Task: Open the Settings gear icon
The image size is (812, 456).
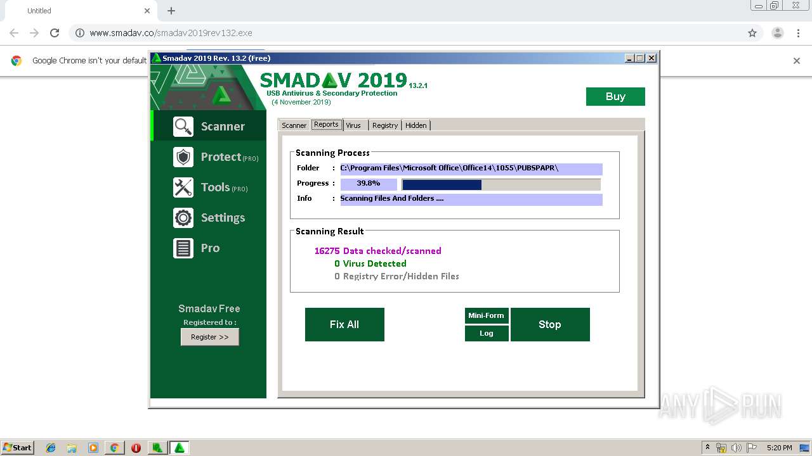Action: click(x=183, y=218)
